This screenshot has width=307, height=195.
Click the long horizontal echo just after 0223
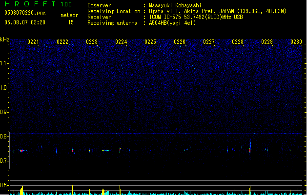pos(106,151)
